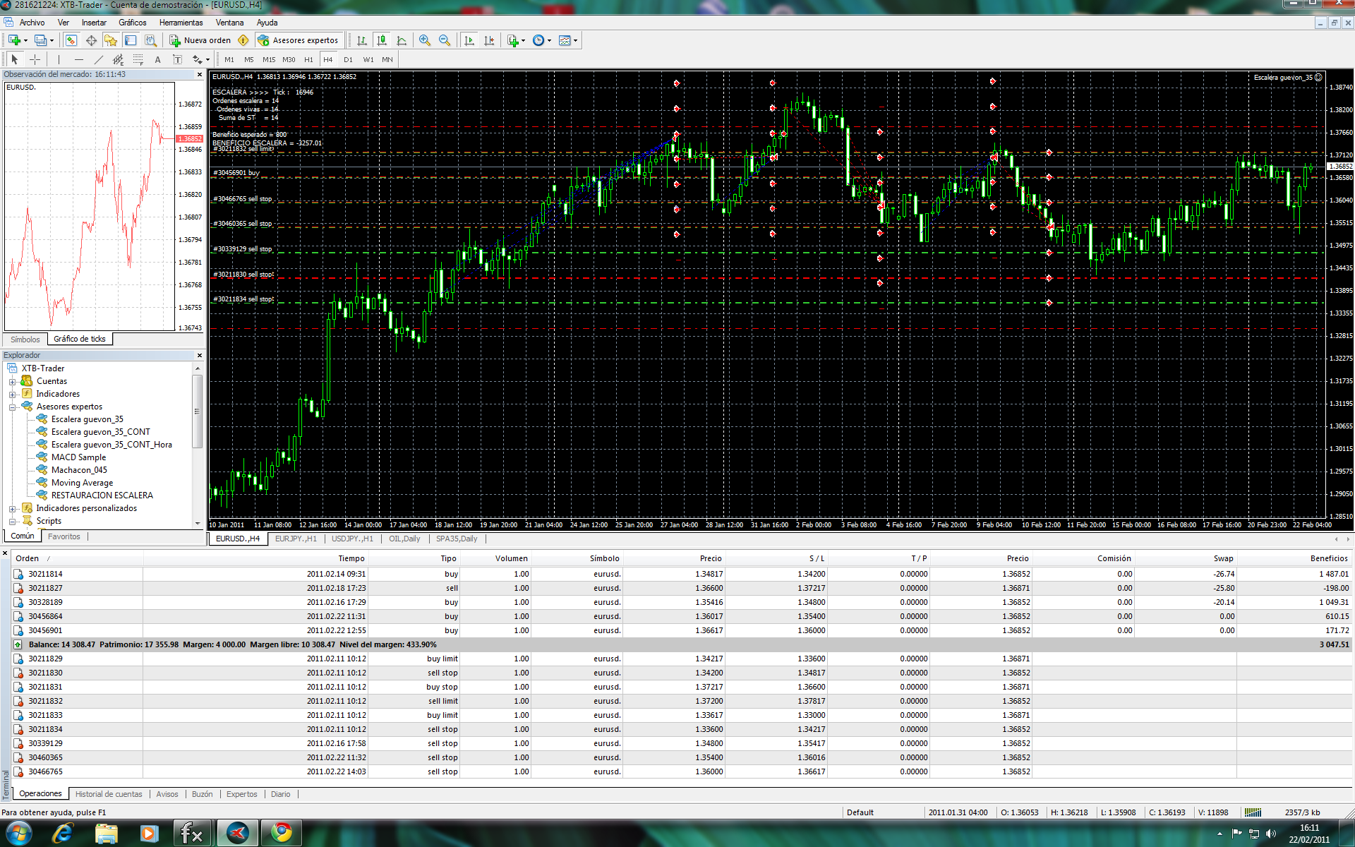Screen dimensions: 1355x847
Task: Switch chart to line chart mode
Action: 402,40
